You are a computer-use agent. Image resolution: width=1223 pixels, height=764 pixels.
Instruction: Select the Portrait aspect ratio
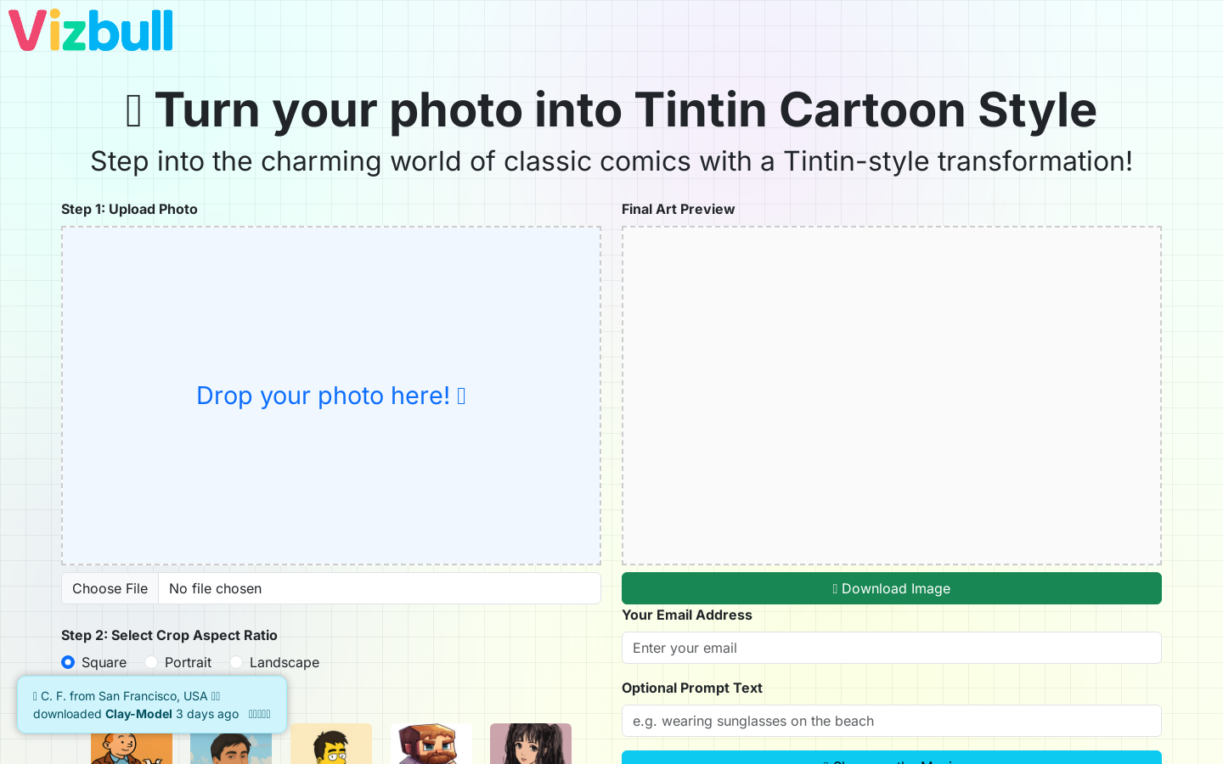click(x=151, y=662)
